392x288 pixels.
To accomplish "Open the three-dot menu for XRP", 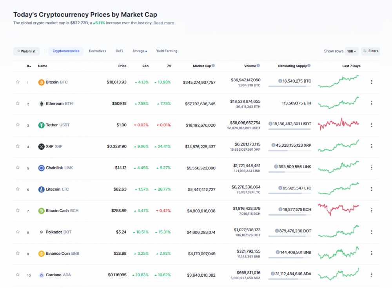I will [371, 146].
